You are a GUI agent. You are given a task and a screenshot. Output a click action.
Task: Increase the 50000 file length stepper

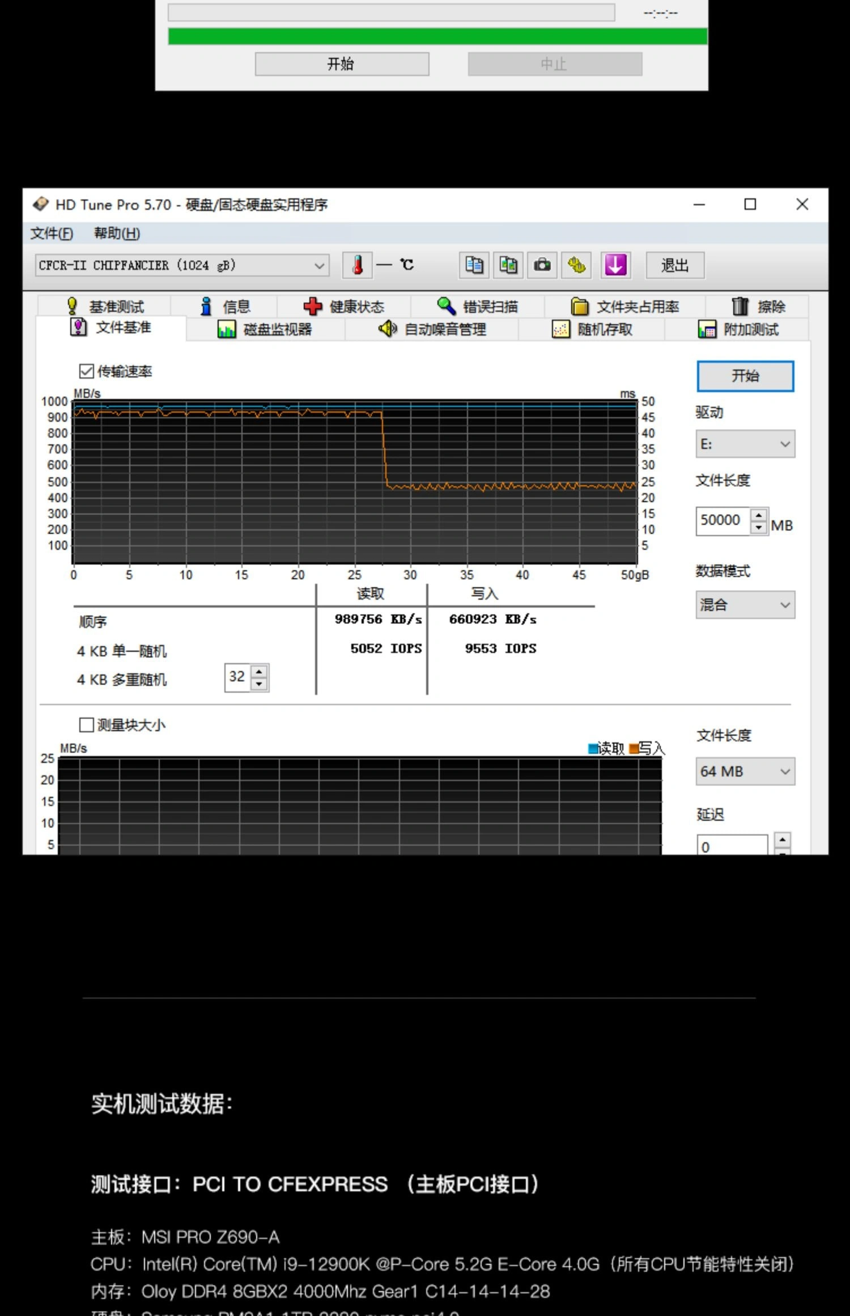click(x=759, y=515)
